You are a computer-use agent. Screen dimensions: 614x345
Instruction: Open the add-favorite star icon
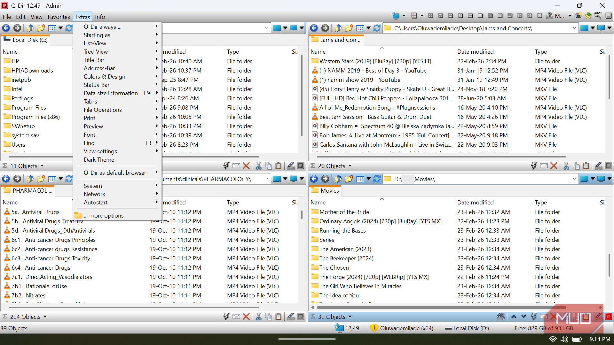click(588, 15)
